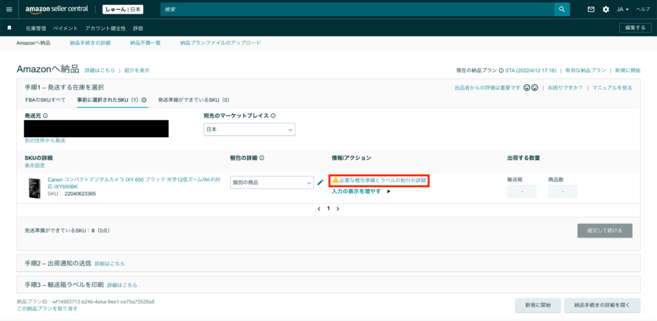Click 詳細はこちら beside Amazonへ納品 heading
The image size is (657, 321).
99,70
